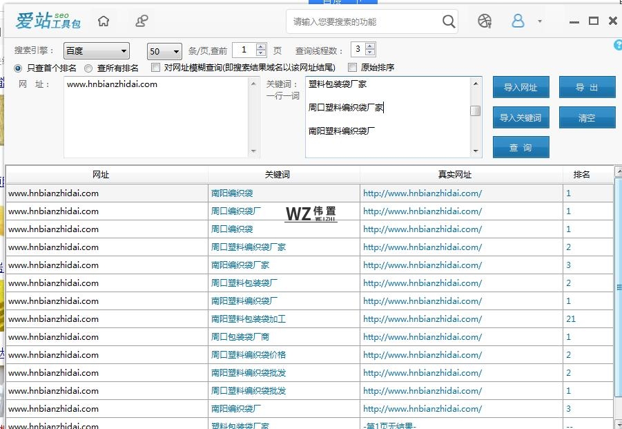The height and width of the screenshot is (429, 622).
Task: Click the 关键词 column header
Action: (x=284, y=175)
